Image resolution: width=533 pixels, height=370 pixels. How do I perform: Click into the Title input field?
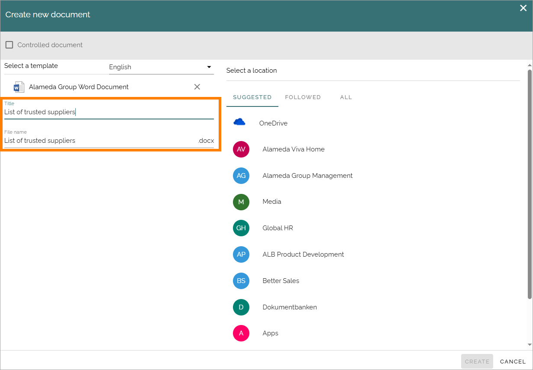pos(109,112)
